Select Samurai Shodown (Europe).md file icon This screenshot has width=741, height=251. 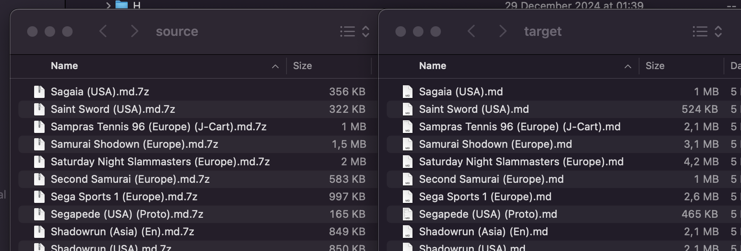click(x=408, y=144)
